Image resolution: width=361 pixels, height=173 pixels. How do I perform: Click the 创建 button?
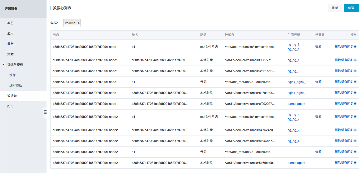pos(351,8)
